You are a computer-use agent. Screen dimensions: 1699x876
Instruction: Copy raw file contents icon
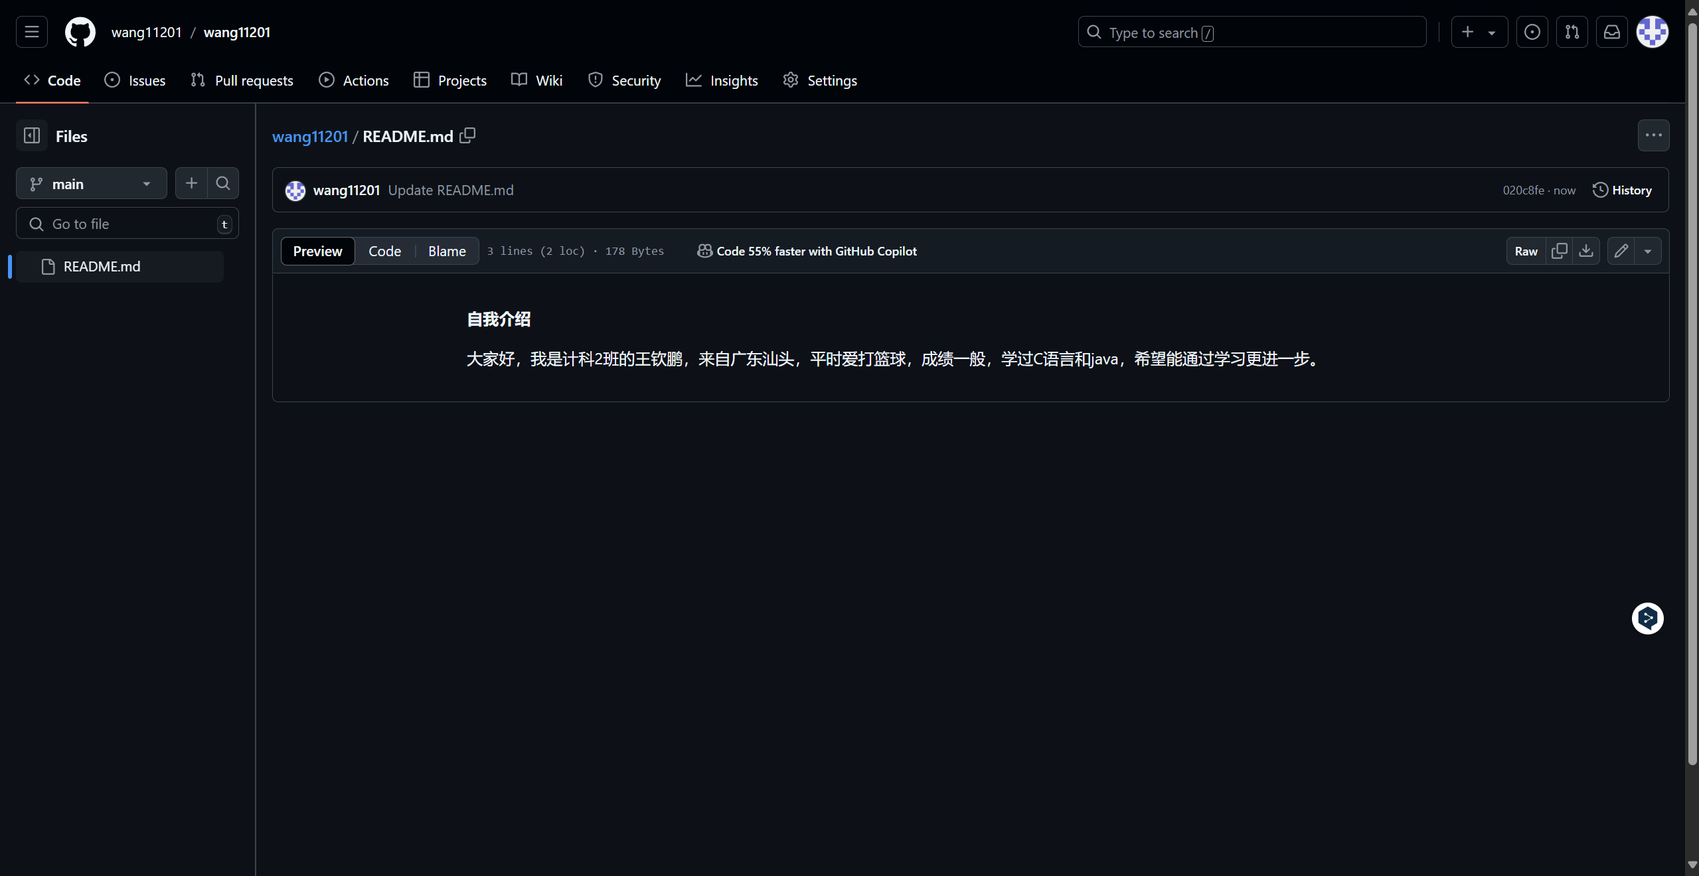tap(1559, 251)
